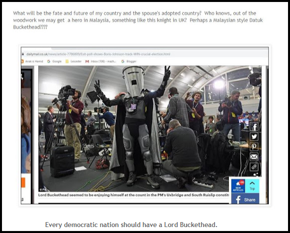Click the small share icon below link icon

(x=255, y=175)
